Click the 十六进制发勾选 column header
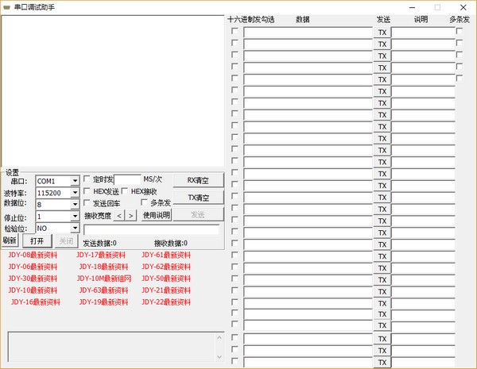 [251, 19]
